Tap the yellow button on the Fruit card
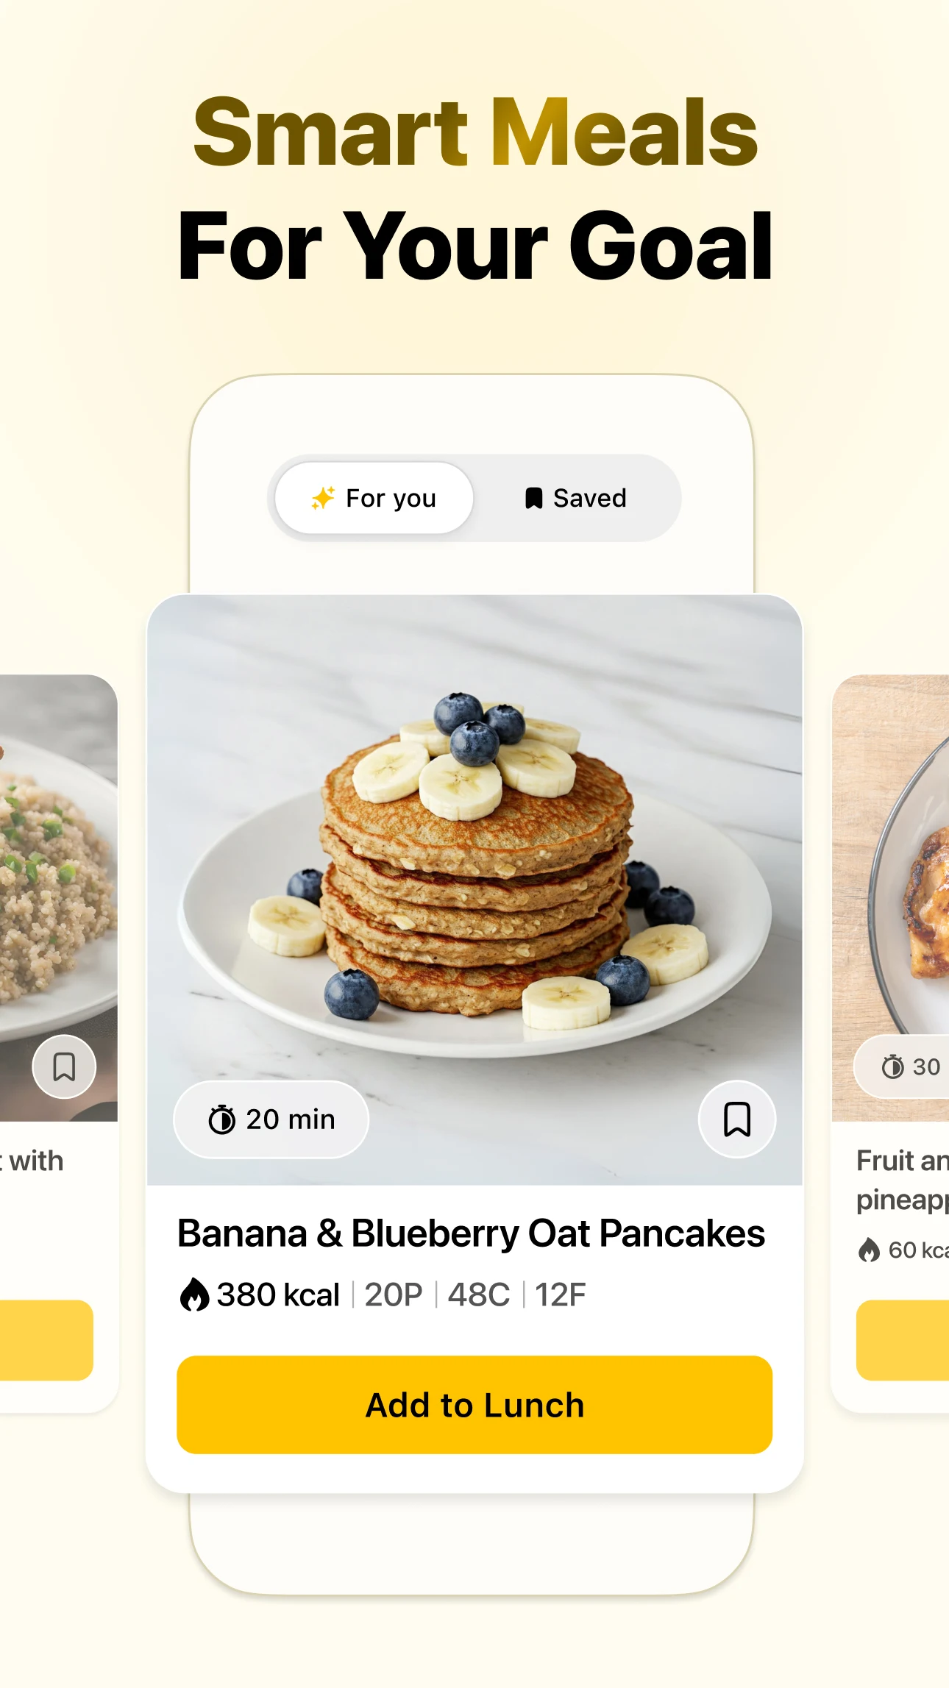This screenshot has height=1688, width=949. click(x=903, y=1340)
